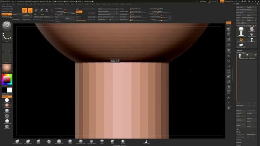Open the Texture Off selector
The image size is (260, 146).
point(7,58)
